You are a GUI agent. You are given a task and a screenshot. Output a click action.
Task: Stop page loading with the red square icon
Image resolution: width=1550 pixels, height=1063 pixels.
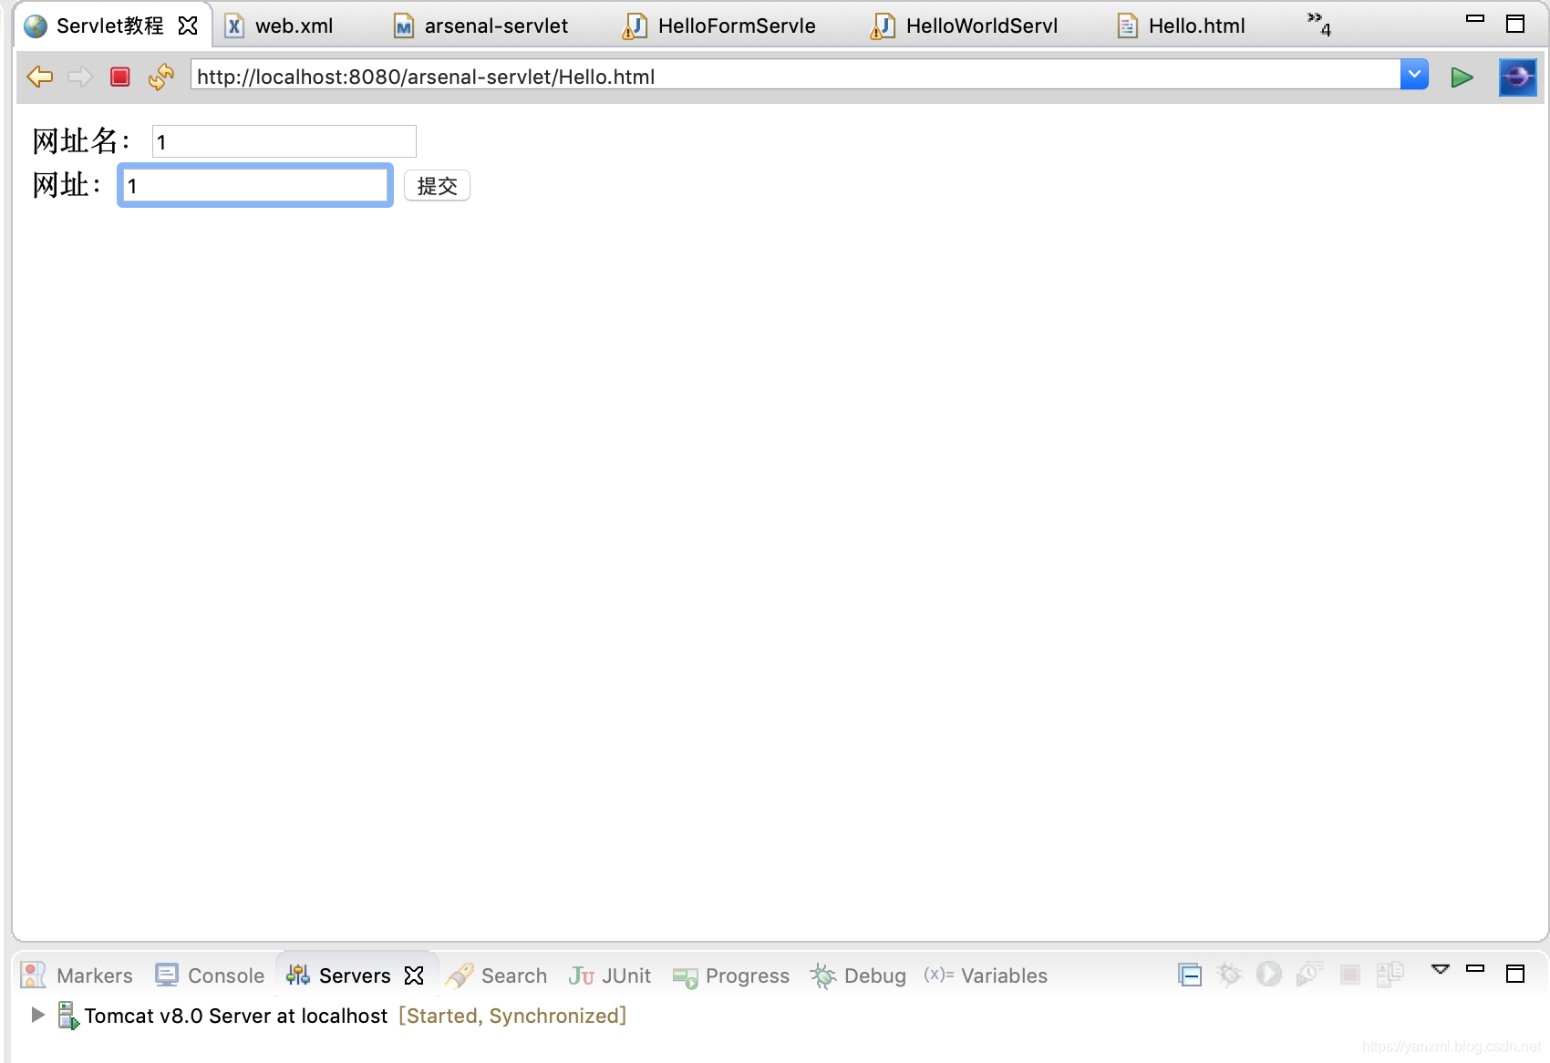click(x=120, y=77)
